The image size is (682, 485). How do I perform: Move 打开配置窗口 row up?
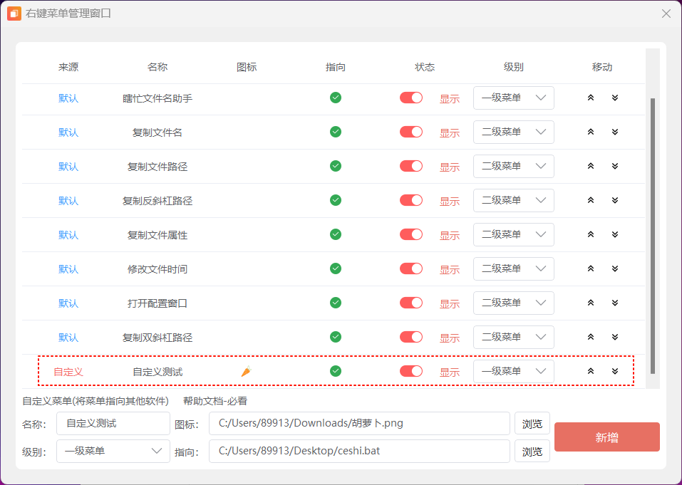tap(591, 303)
